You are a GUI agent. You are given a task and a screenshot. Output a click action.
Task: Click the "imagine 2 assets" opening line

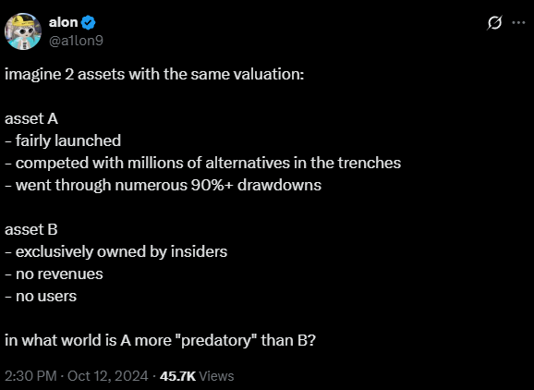pos(154,74)
